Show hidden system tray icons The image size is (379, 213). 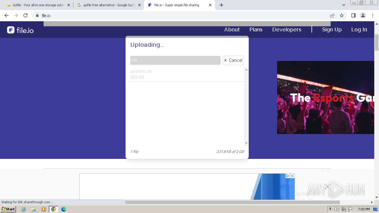click(330, 209)
